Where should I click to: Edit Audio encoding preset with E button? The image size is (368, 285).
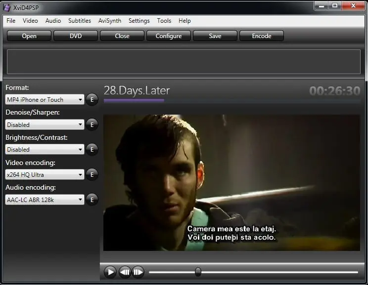(x=92, y=200)
